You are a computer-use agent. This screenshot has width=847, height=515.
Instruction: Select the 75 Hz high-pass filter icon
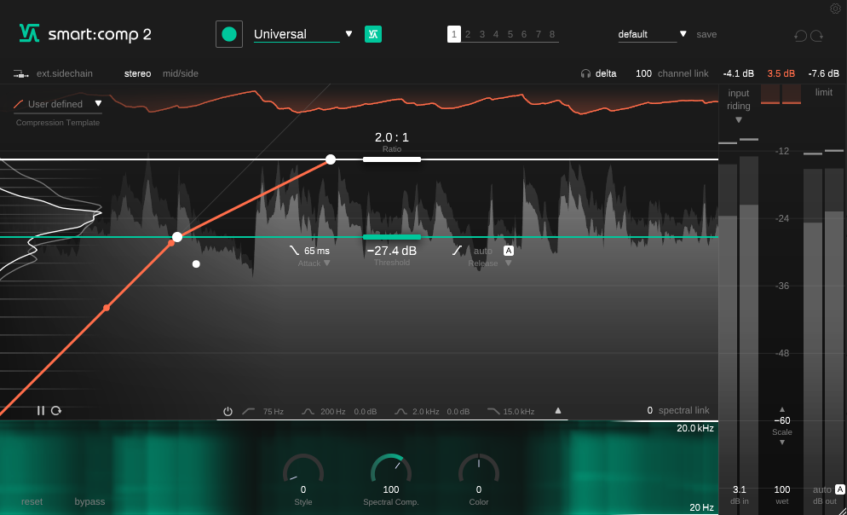(249, 412)
